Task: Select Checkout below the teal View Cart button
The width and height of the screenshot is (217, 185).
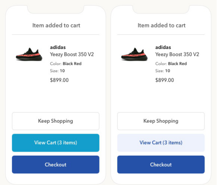Action: click(56, 165)
